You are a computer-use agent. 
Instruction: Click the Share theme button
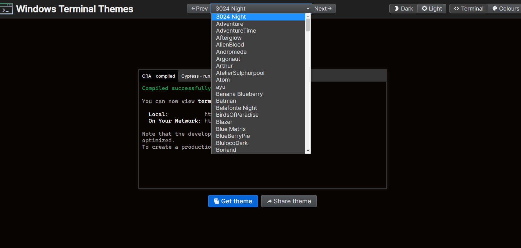289,201
